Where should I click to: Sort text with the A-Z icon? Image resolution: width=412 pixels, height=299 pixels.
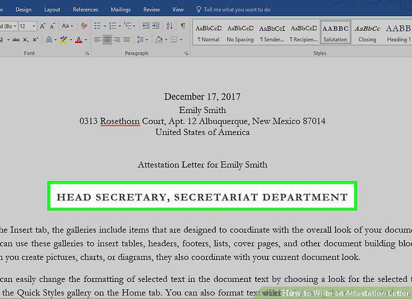(x=169, y=26)
